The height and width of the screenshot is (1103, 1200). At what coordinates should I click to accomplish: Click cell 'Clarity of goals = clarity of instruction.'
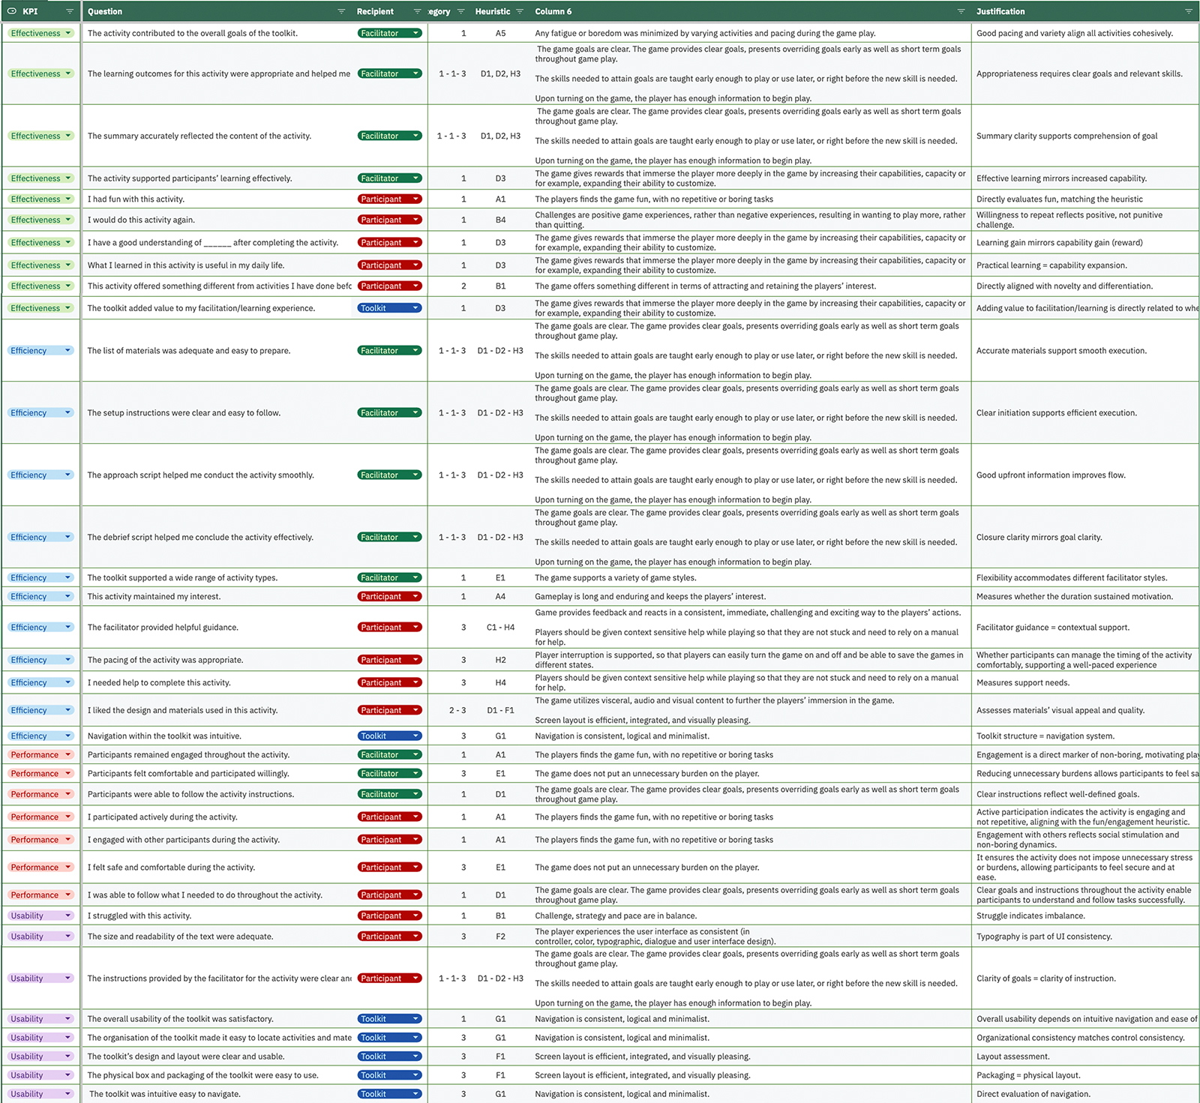pyautogui.click(x=1046, y=979)
